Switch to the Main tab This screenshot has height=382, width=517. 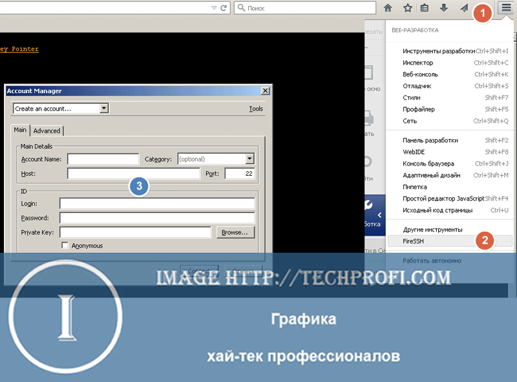[20, 130]
